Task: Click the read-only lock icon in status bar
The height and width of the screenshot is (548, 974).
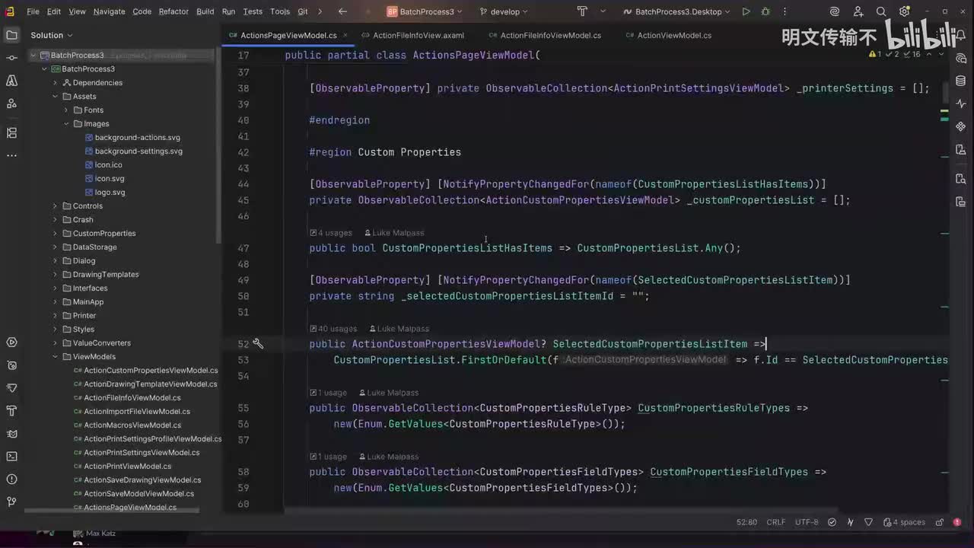Action: (940, 522)
